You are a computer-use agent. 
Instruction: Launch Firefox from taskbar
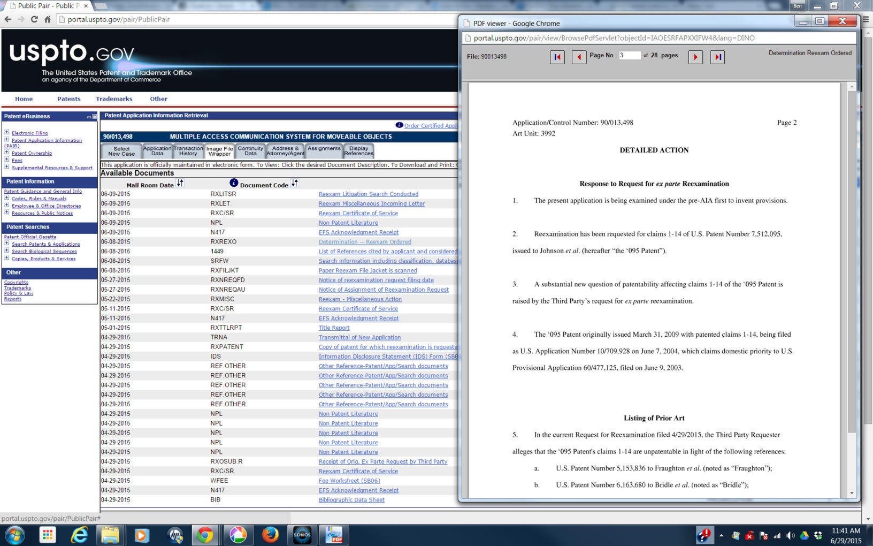270,535
